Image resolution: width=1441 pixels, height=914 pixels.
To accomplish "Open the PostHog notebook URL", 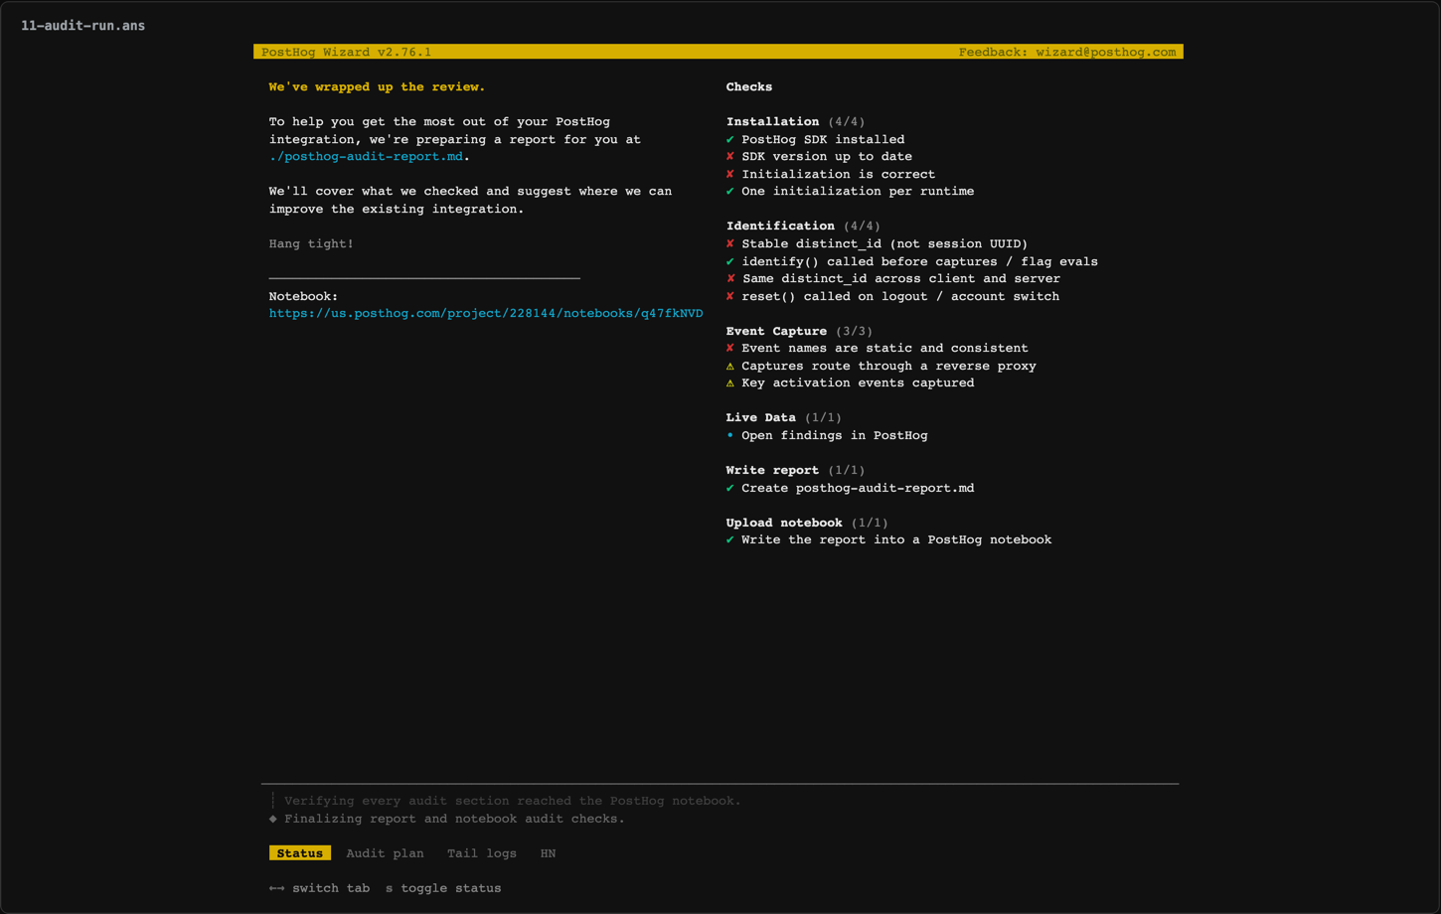I will click(486, 314).
